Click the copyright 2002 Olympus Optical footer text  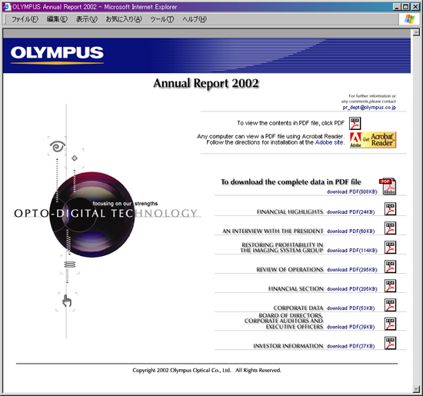click(x=207, y=370)
